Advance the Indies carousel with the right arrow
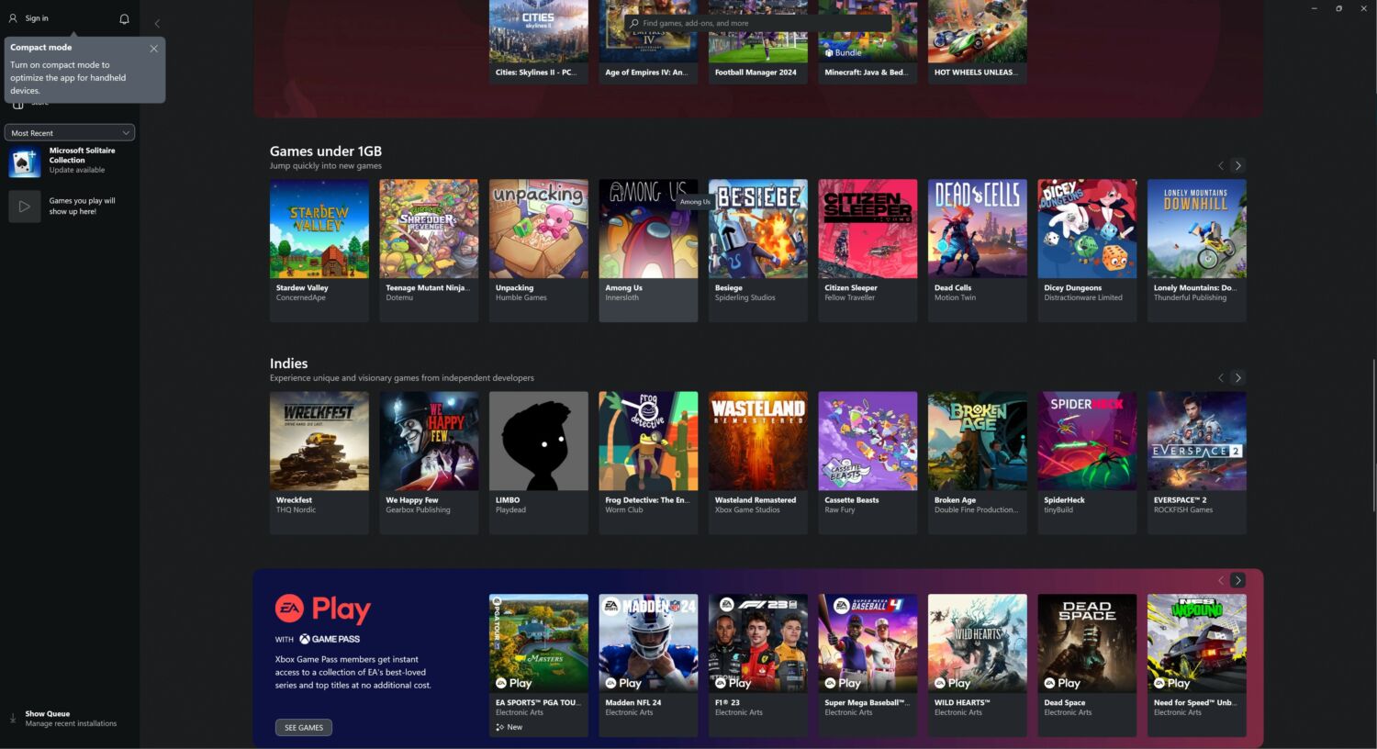The width and height of the screenshot is (1377, 749). click(1237, 377)
